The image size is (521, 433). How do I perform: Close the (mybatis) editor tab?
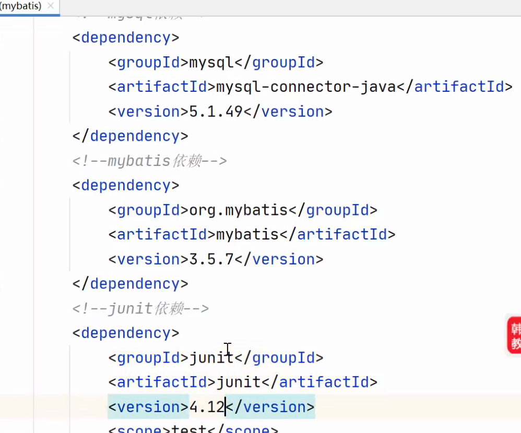point(51,6)
